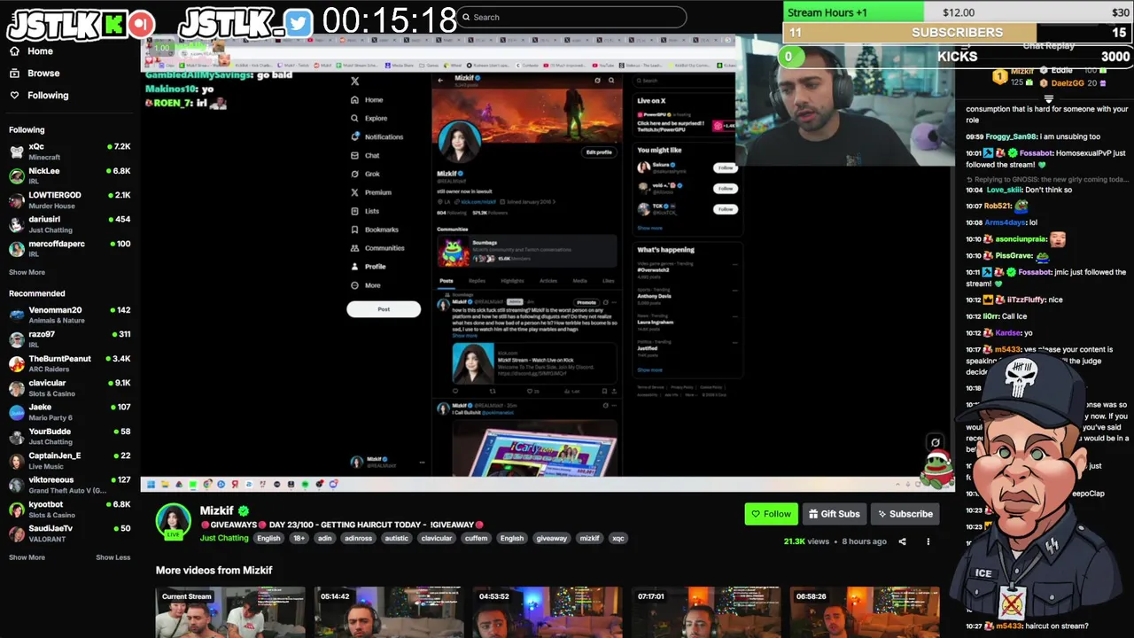Image resolution: width=1134 pixels, height=638 pixels.
Task: Switch to Replies tab on X profile
Action: [x=477, y=281]
